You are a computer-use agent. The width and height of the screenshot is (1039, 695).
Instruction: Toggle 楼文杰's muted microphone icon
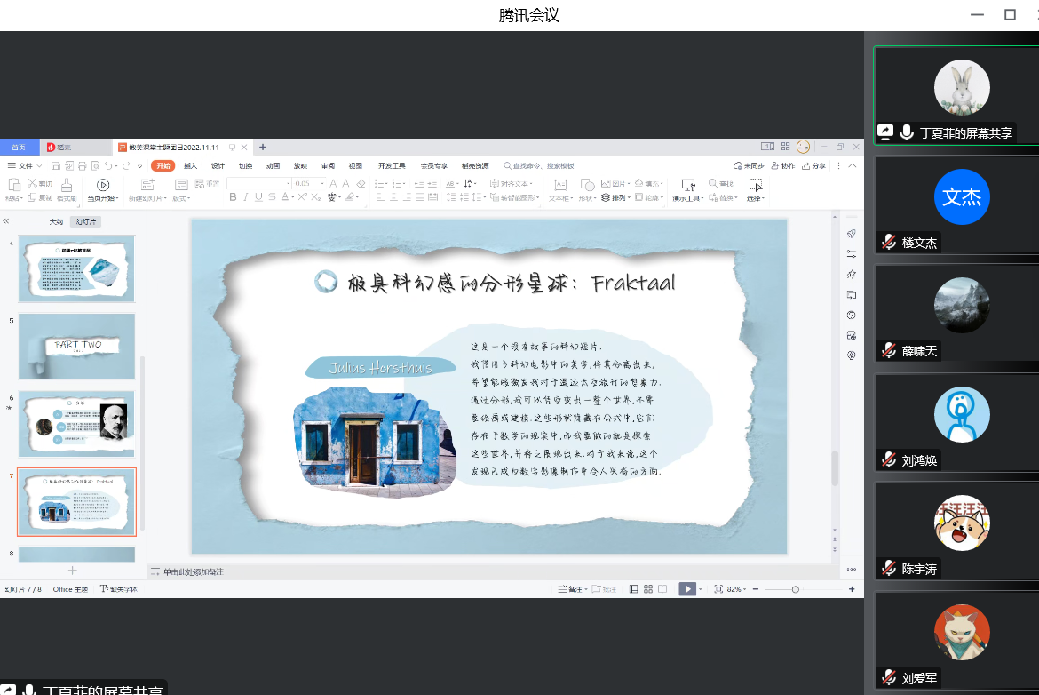[888, 243]
